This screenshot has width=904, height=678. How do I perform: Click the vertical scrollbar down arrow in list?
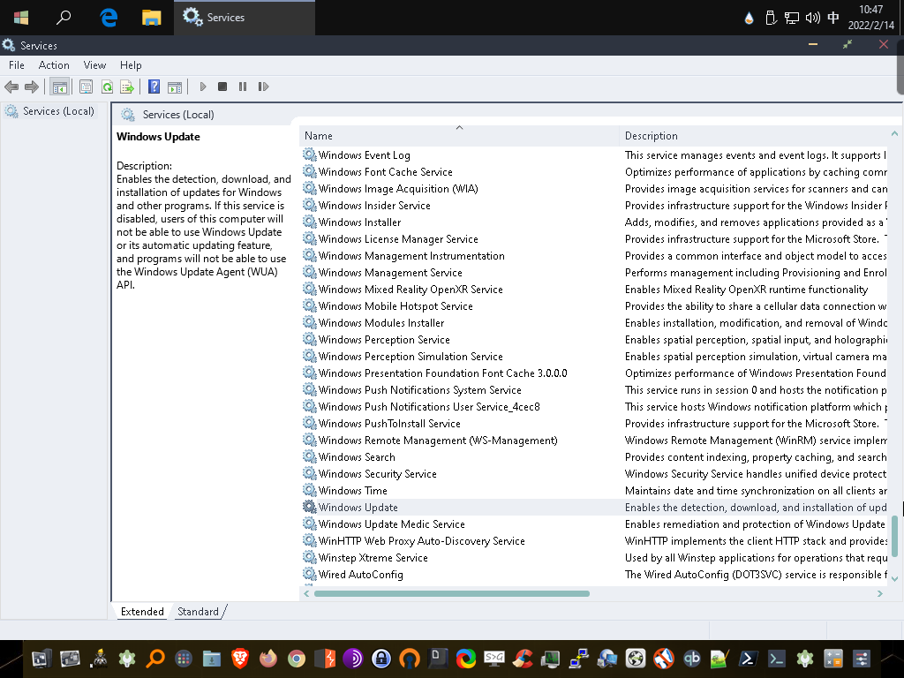coord(895,578)
